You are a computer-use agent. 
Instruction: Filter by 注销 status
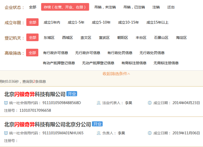(x=156, y=7)
